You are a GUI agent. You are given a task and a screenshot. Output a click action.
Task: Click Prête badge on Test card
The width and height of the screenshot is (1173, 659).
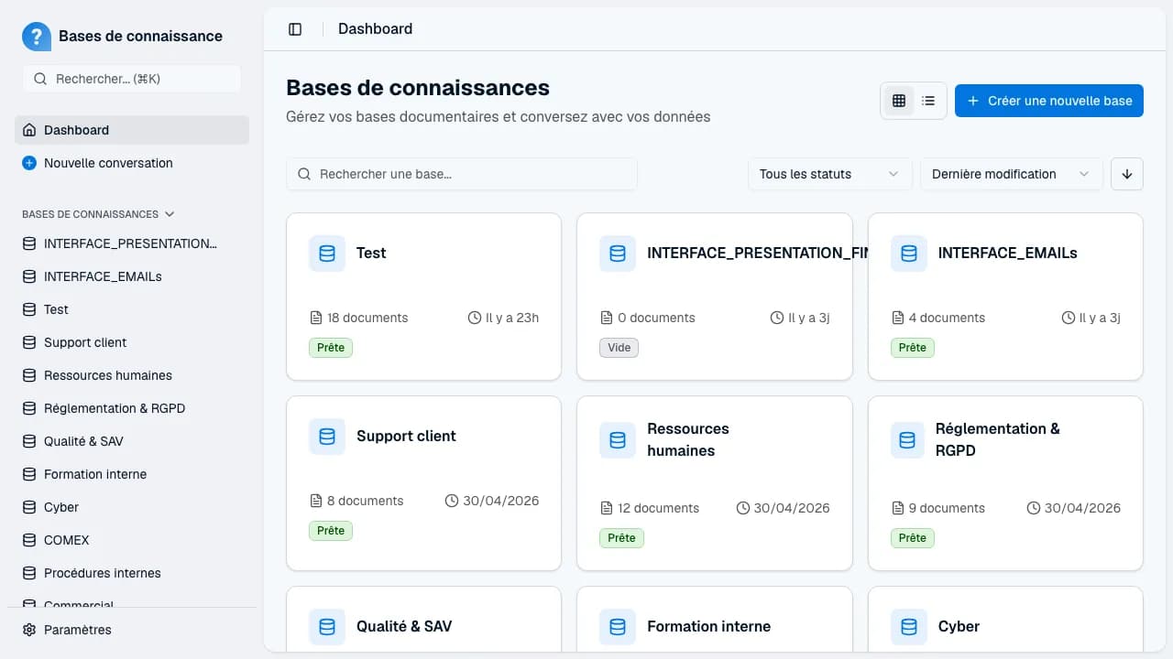331,348
